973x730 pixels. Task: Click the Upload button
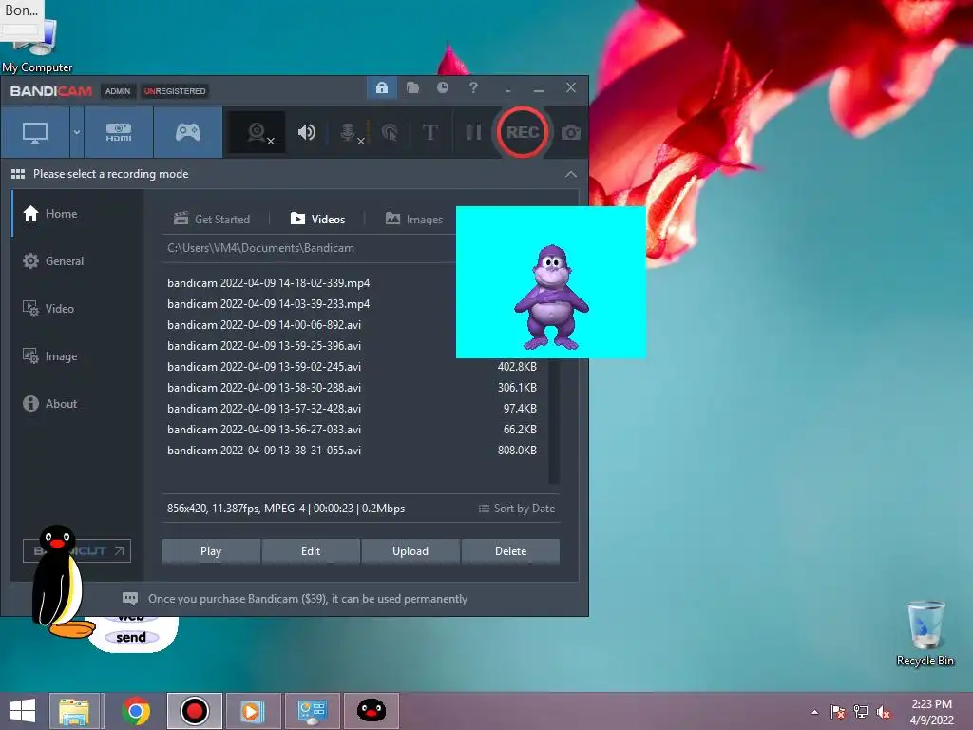point(410,551)
